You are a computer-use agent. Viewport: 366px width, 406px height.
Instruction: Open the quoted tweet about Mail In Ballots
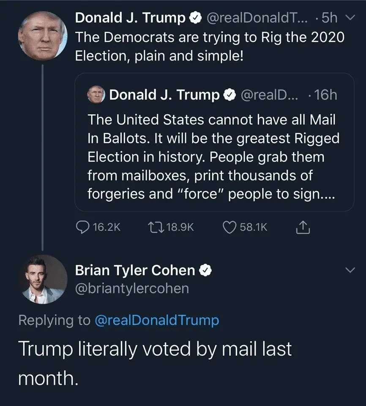(x=214, y=156)
